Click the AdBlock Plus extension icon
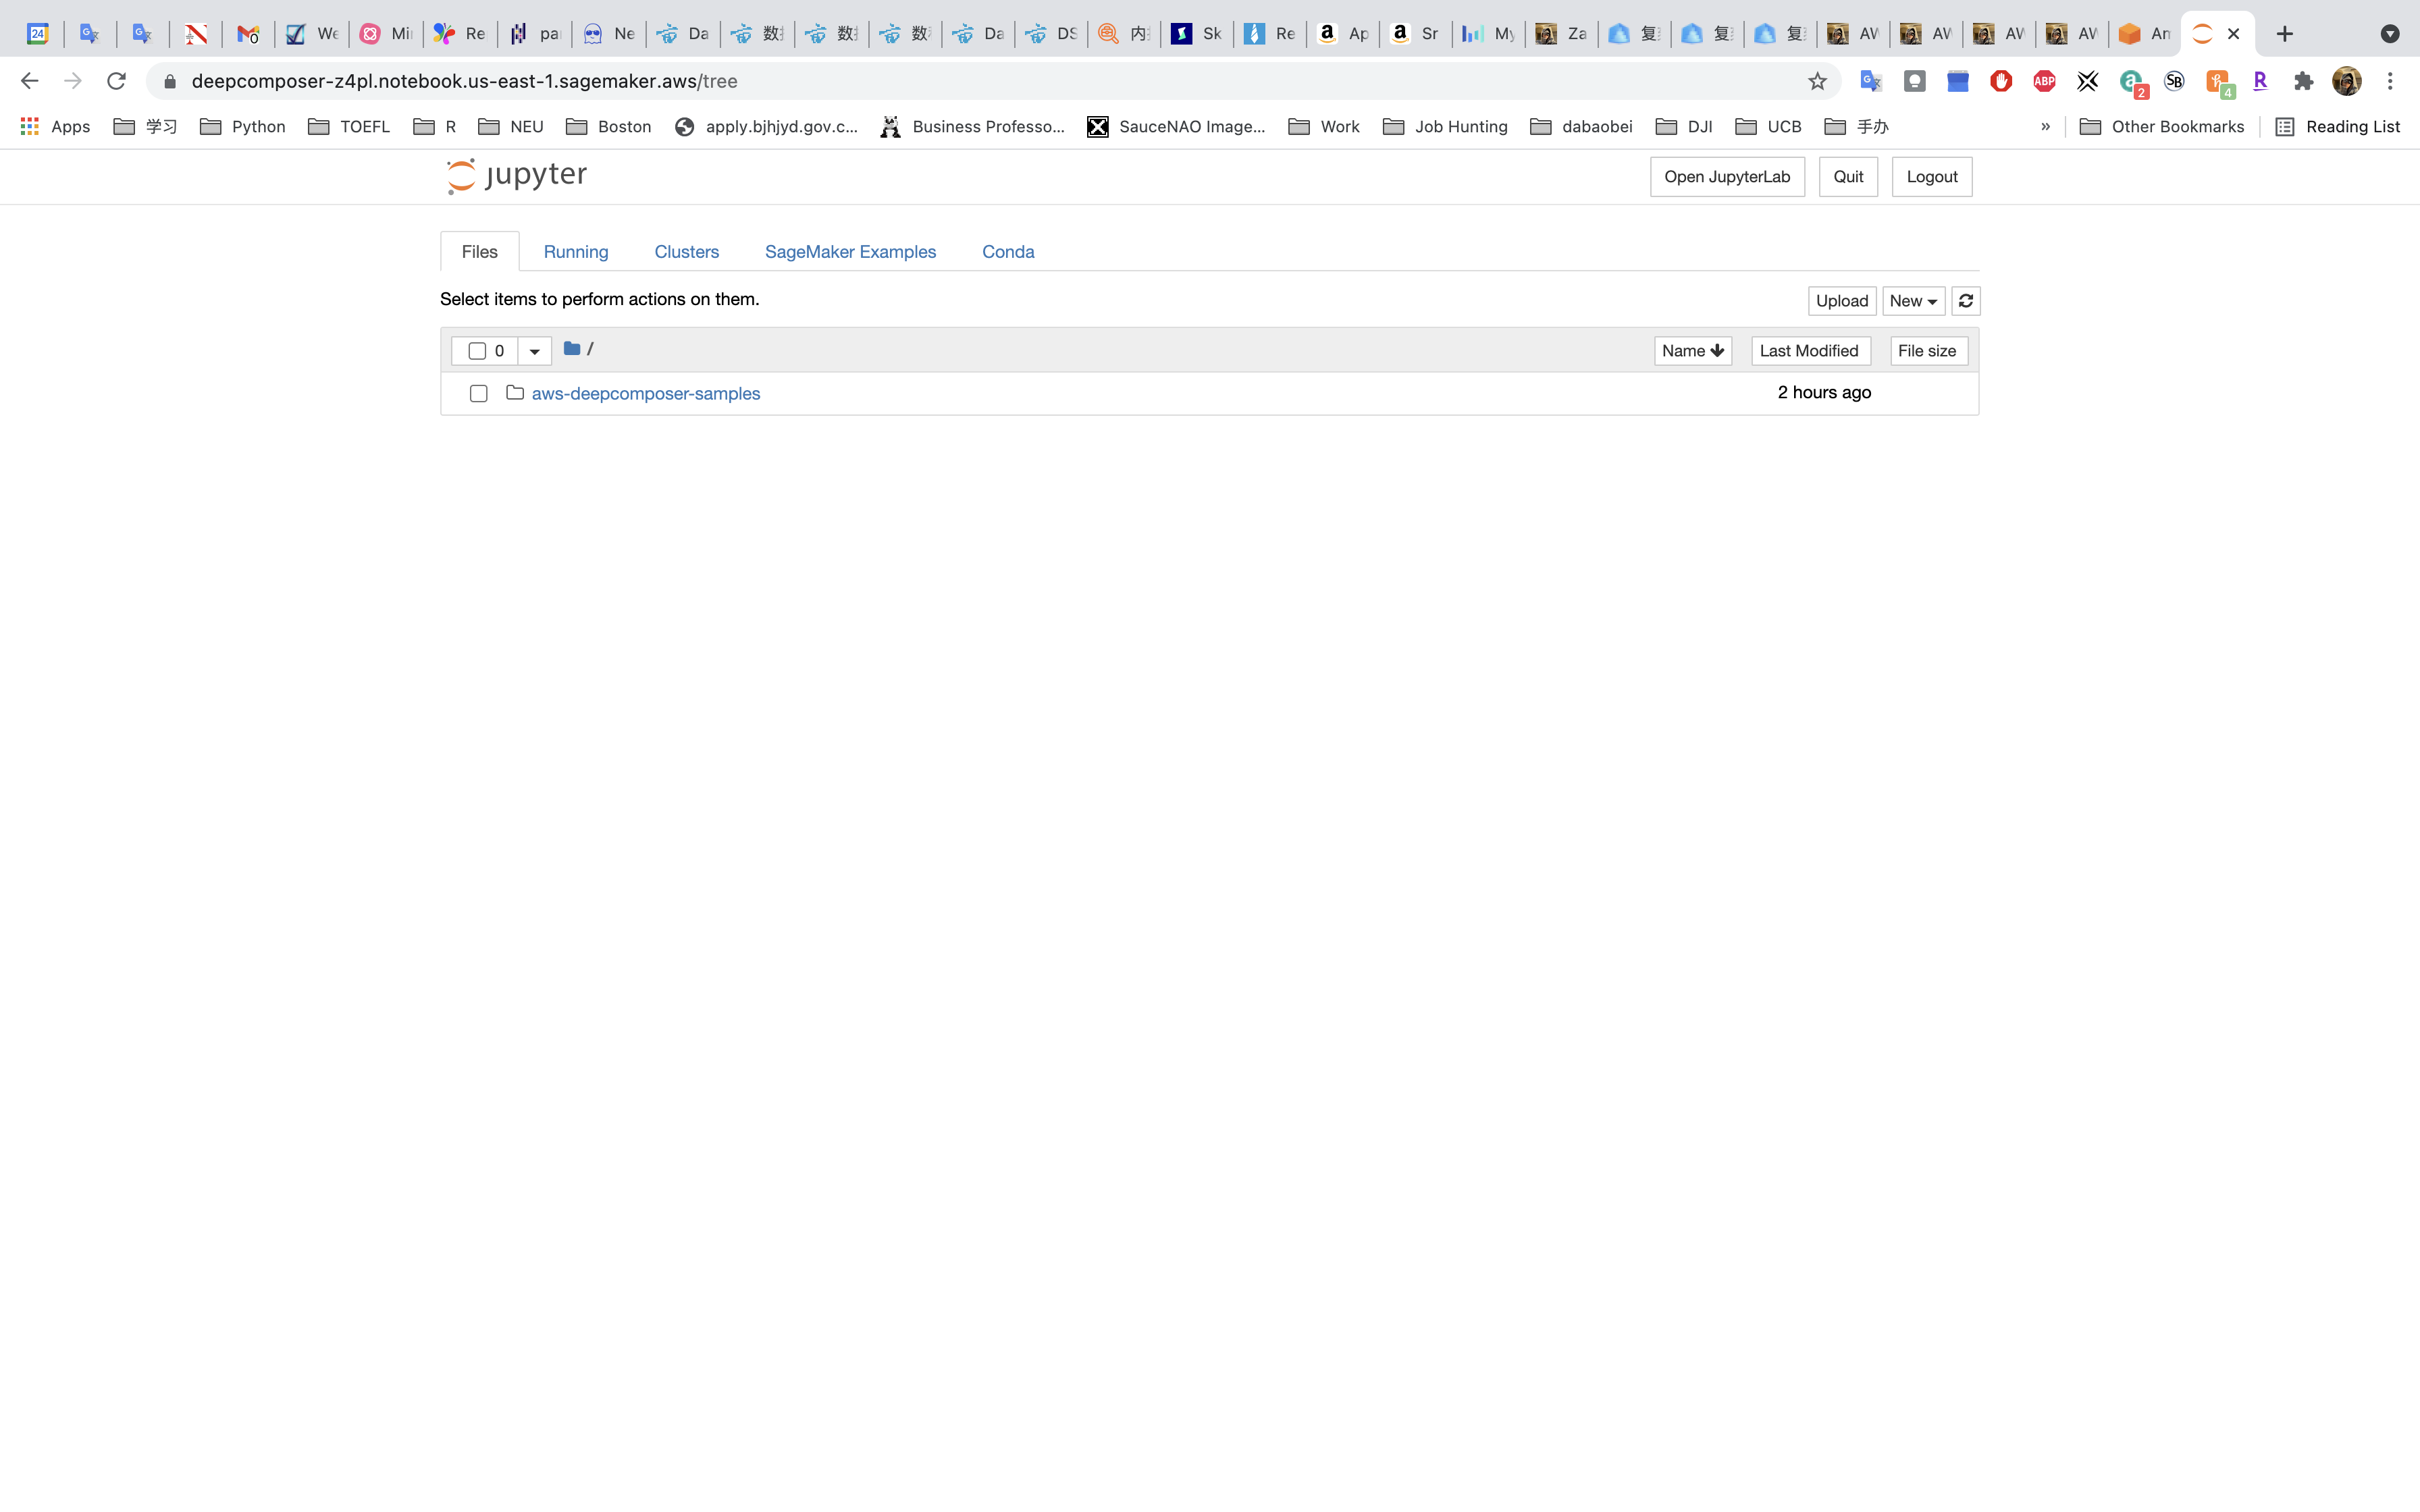 [x=2044, y=82]
